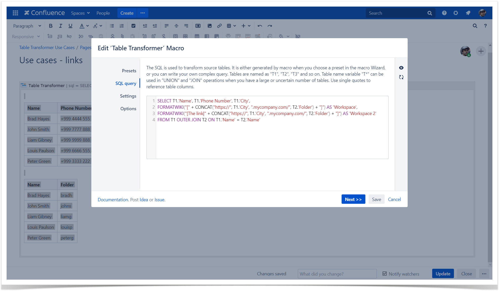This screenshot has height=292, width=501.
Task: Undo the last edit
Action: click(x=260, y=26)
